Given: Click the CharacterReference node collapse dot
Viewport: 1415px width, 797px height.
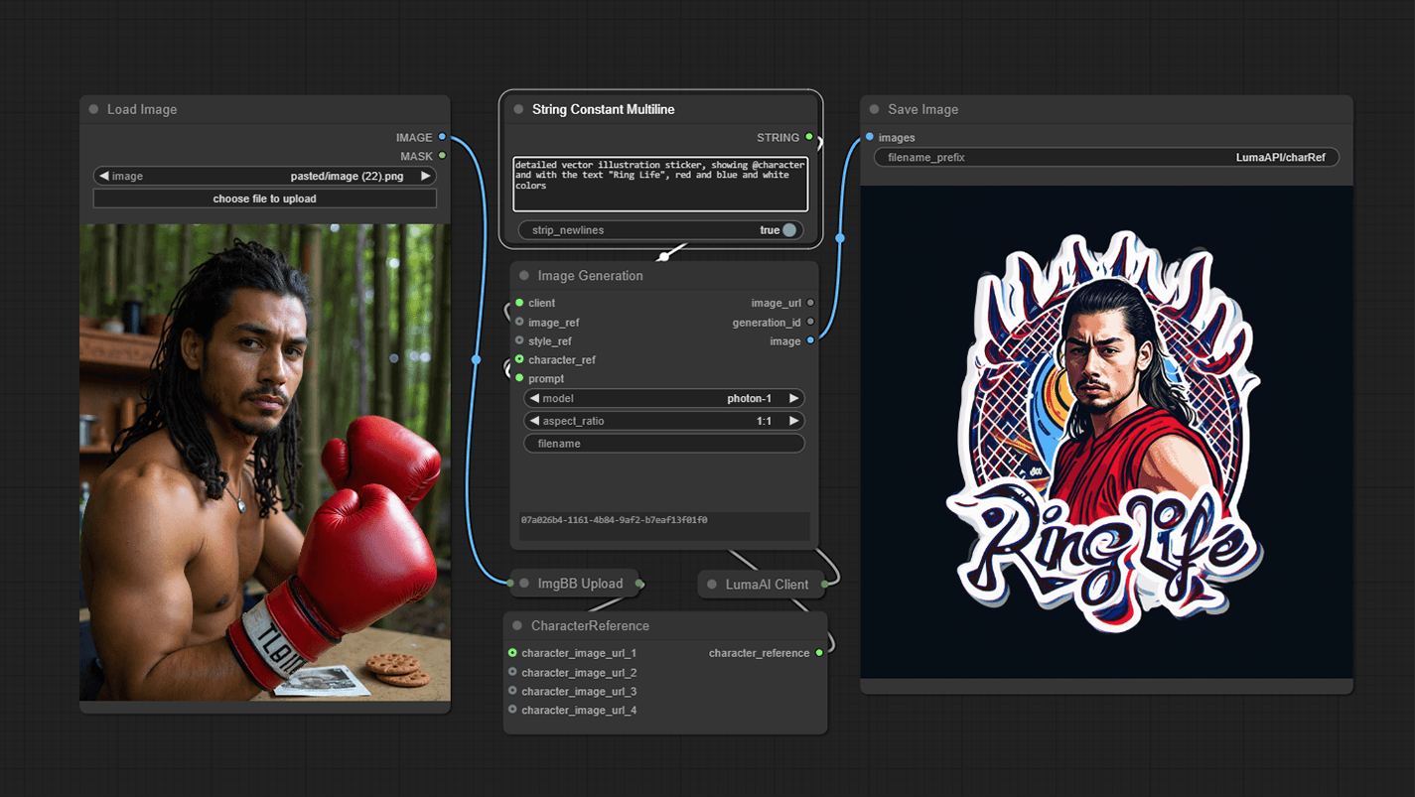Looking at the screenshot, I should (x=517, y=626).
